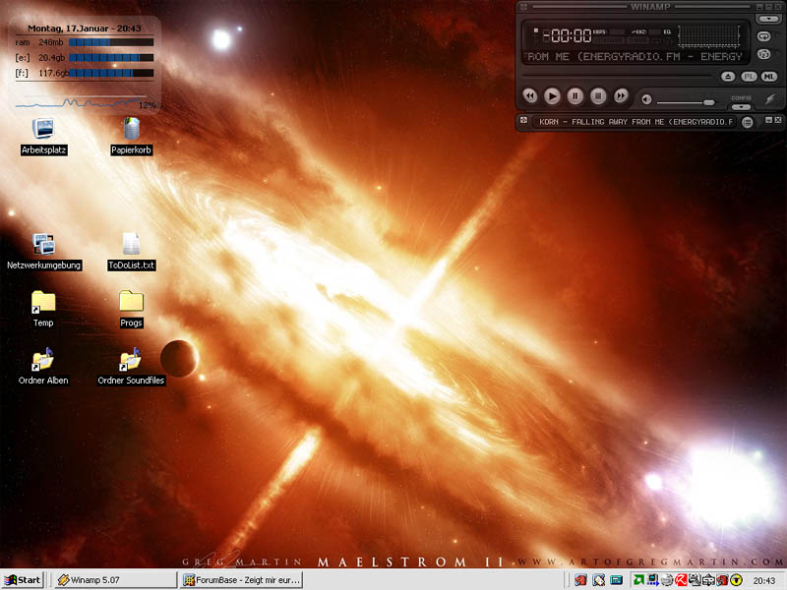Click the KORN - FALLING AWAY FROM ME title
The image size is (787, 590).
[636, 121]
